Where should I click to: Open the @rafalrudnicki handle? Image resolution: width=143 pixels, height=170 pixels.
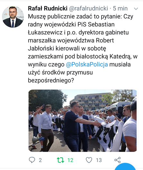(x=88, y=8)
